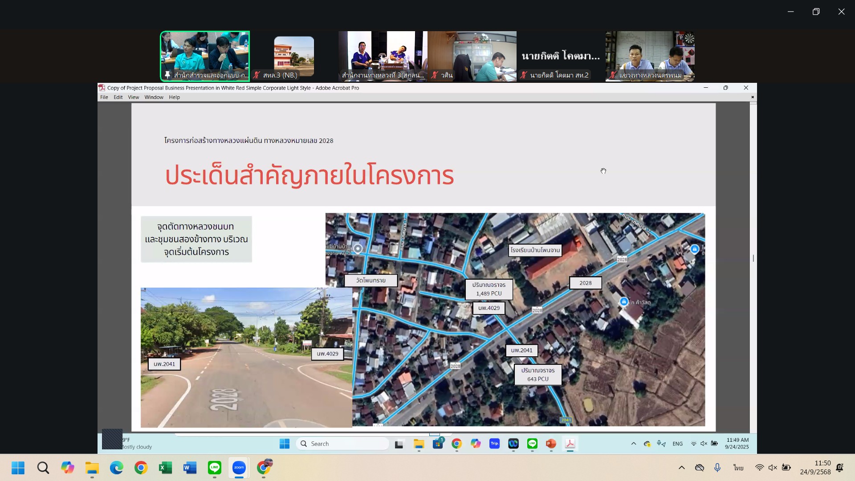855x481 pixels.
Task: Toggle the microphone tray icon
Action: pos(717,468)
